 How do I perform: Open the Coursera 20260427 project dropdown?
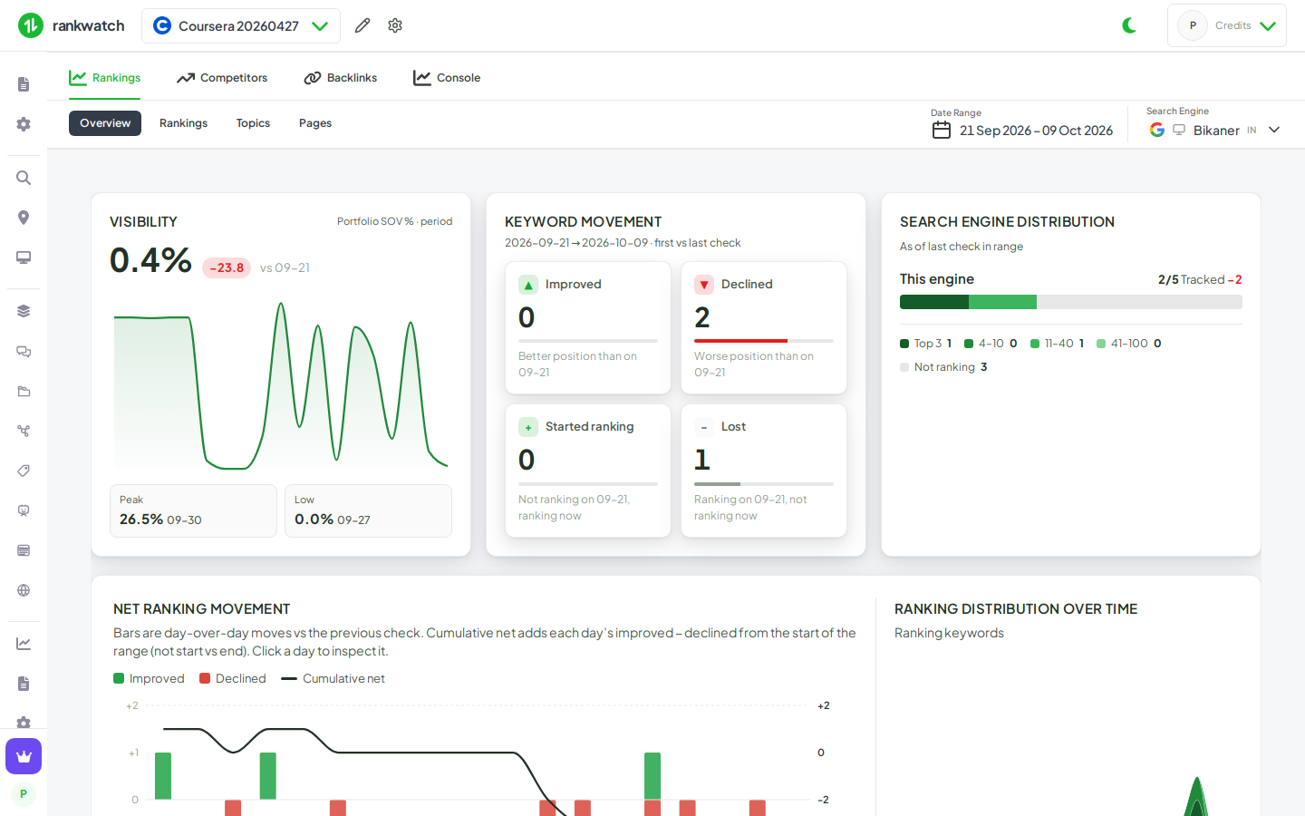point(241,25)
